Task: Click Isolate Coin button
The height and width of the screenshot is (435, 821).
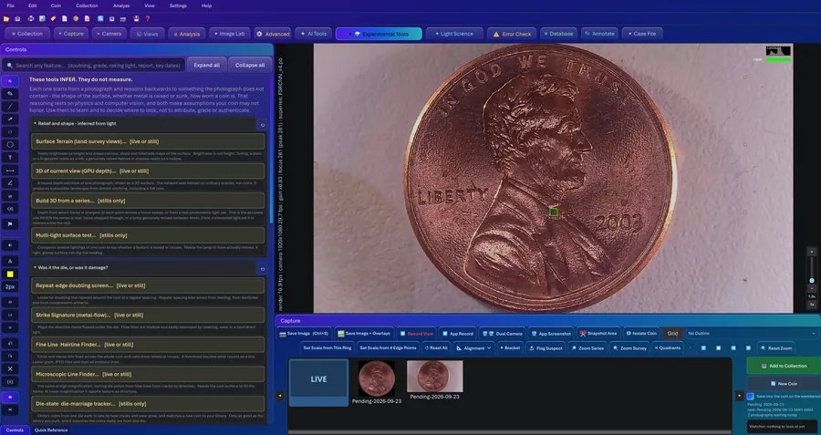Action: [641, 334]
